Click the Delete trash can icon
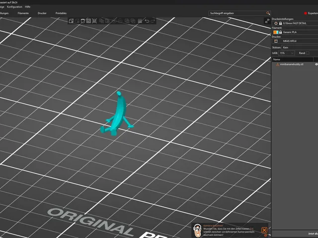This screenshot has height=238, width=318. (x=83, y=21)
